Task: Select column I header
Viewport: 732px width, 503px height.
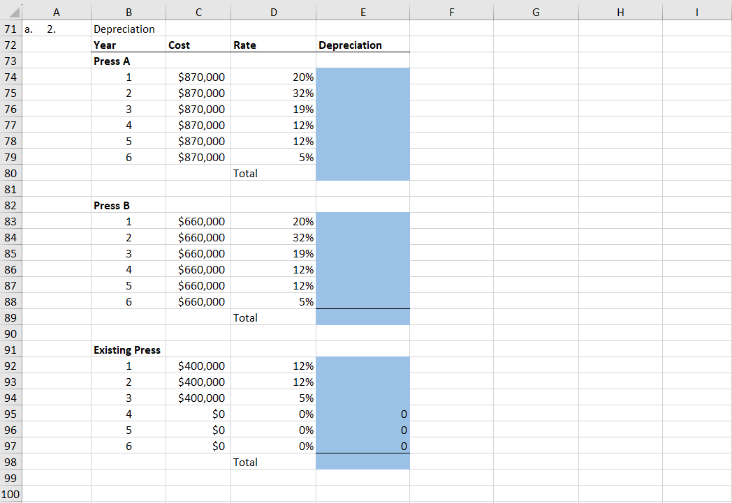Action: click(x=697, y=12)
